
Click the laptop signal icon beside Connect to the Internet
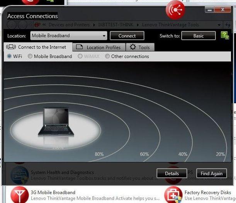tap(11, 47)
